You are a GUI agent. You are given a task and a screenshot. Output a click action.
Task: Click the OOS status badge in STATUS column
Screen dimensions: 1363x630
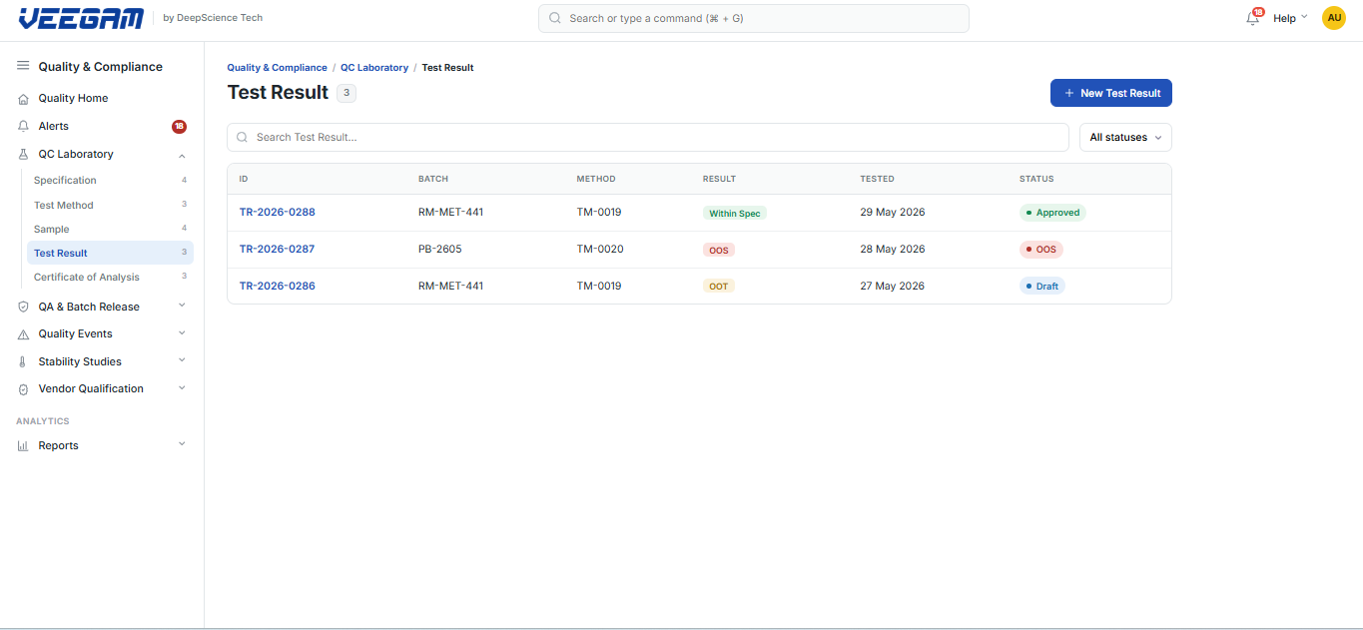point(1041,250)
